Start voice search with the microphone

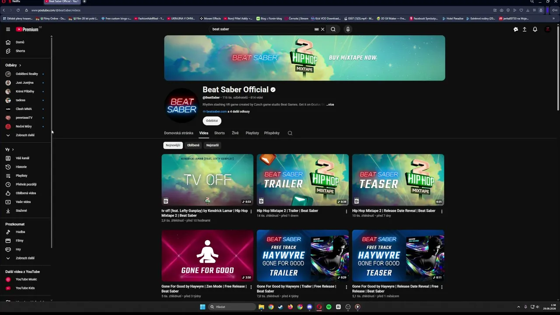[x=348, y=29]
